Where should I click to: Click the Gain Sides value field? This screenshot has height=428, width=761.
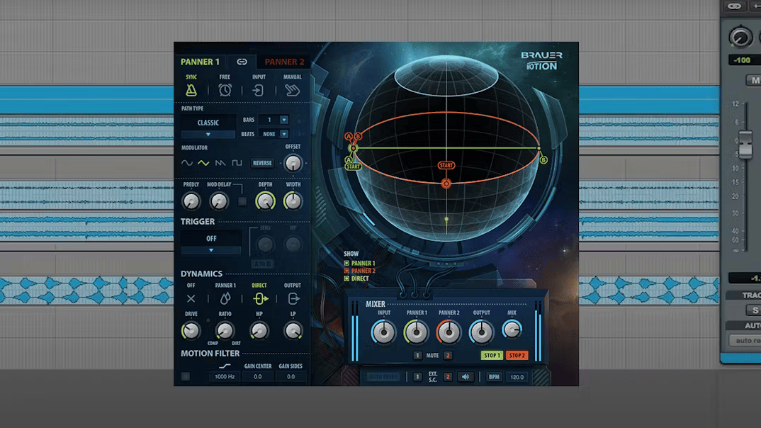(291, 376)
